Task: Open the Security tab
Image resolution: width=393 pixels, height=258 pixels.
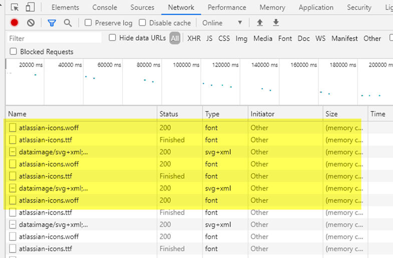Action: pos(359,7)
